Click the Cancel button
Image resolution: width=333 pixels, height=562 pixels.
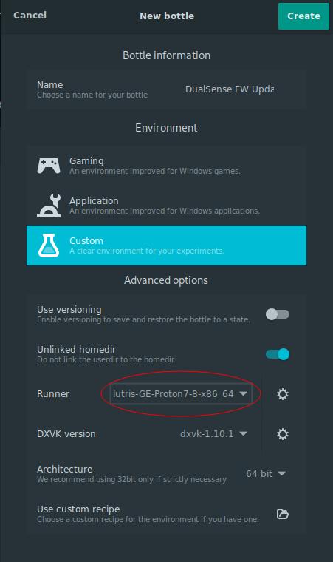[x=30, y=15]
